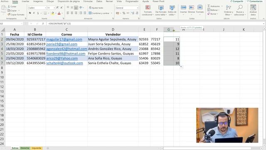Toggle bold (N) formatting
The image size is (266, 150).
tap(30, 13)
